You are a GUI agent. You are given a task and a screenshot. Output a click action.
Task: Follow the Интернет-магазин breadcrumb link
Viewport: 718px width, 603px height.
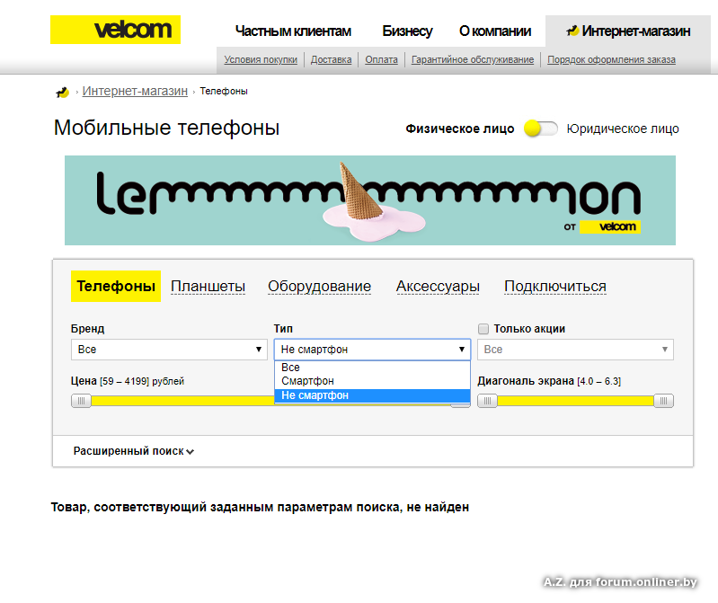click(135, 91)
